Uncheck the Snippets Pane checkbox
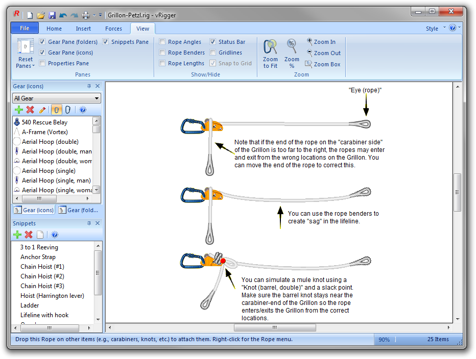The height and width of the screenshot is (359, 476). 106,42
